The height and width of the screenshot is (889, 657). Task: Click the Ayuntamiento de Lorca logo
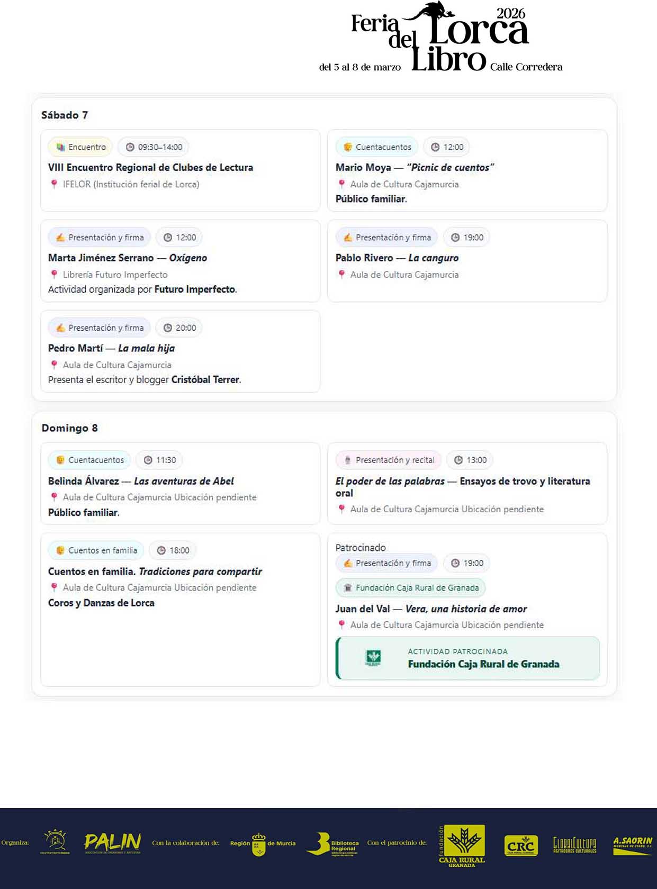[56, 842]
